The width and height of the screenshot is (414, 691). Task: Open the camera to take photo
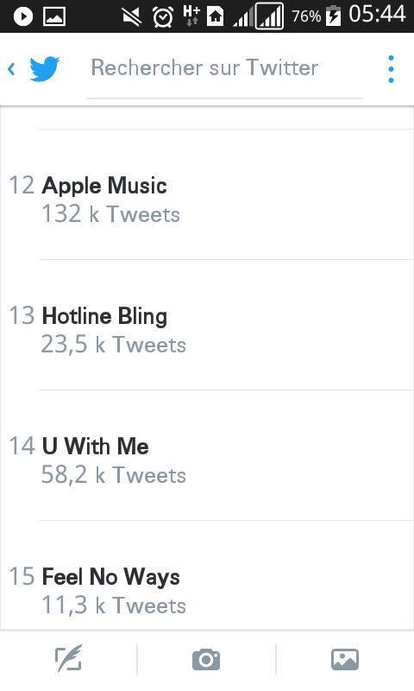(206, 659)
